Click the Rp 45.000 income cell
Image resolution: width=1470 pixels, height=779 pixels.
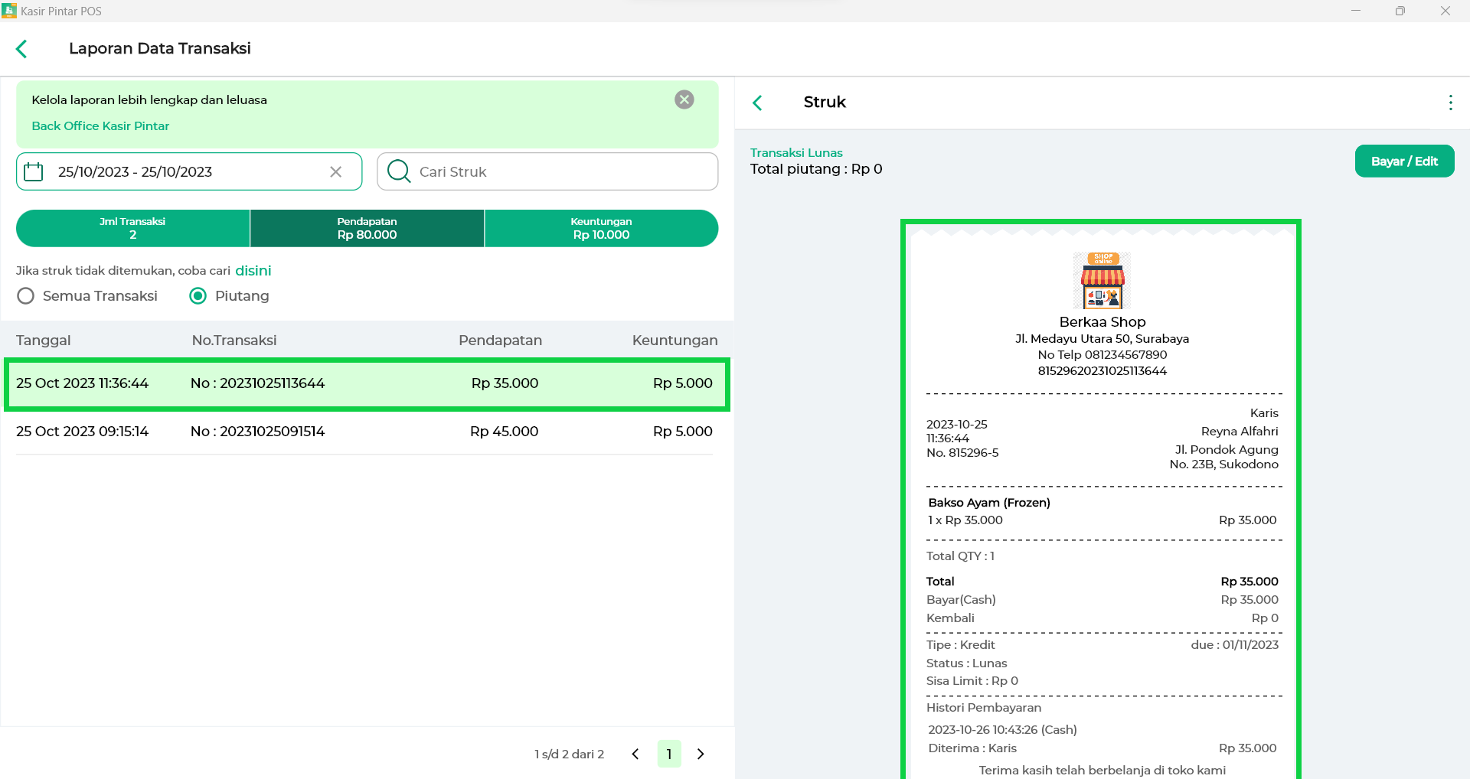click(504, 432)
